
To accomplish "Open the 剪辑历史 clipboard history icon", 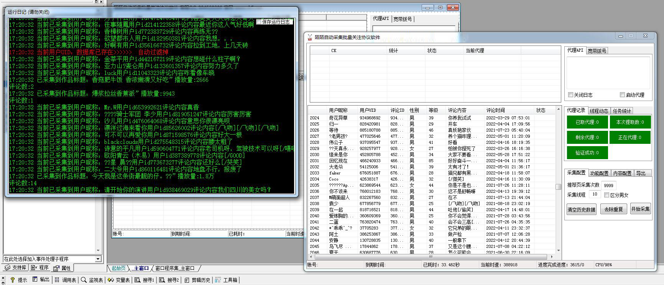I will [x=187, y=280].
